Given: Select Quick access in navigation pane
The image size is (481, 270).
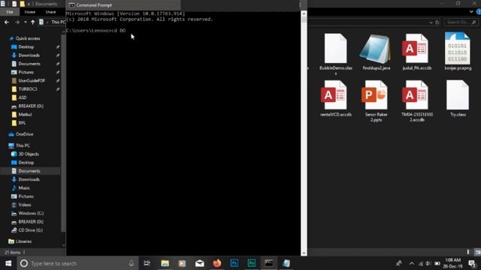Looking at the screenshot, I should 28,38.
